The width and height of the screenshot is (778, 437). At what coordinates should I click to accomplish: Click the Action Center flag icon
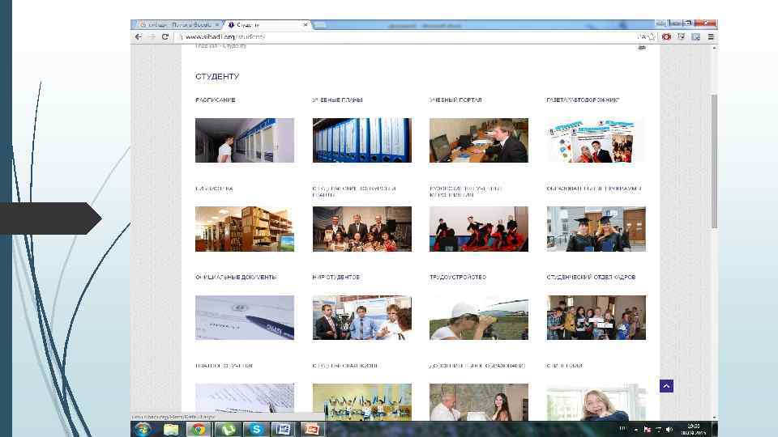[647, 430]
